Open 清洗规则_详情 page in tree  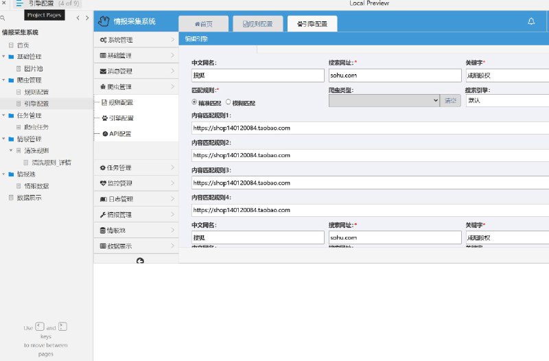51,163
